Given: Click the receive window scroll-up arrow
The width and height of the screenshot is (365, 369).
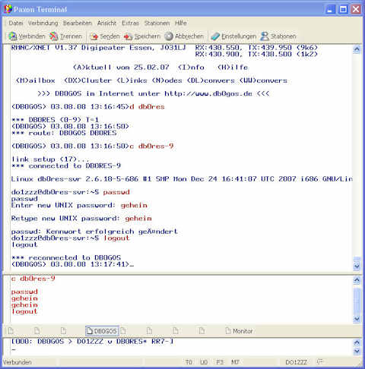Looking at the screenshot, I should [357, 49].
